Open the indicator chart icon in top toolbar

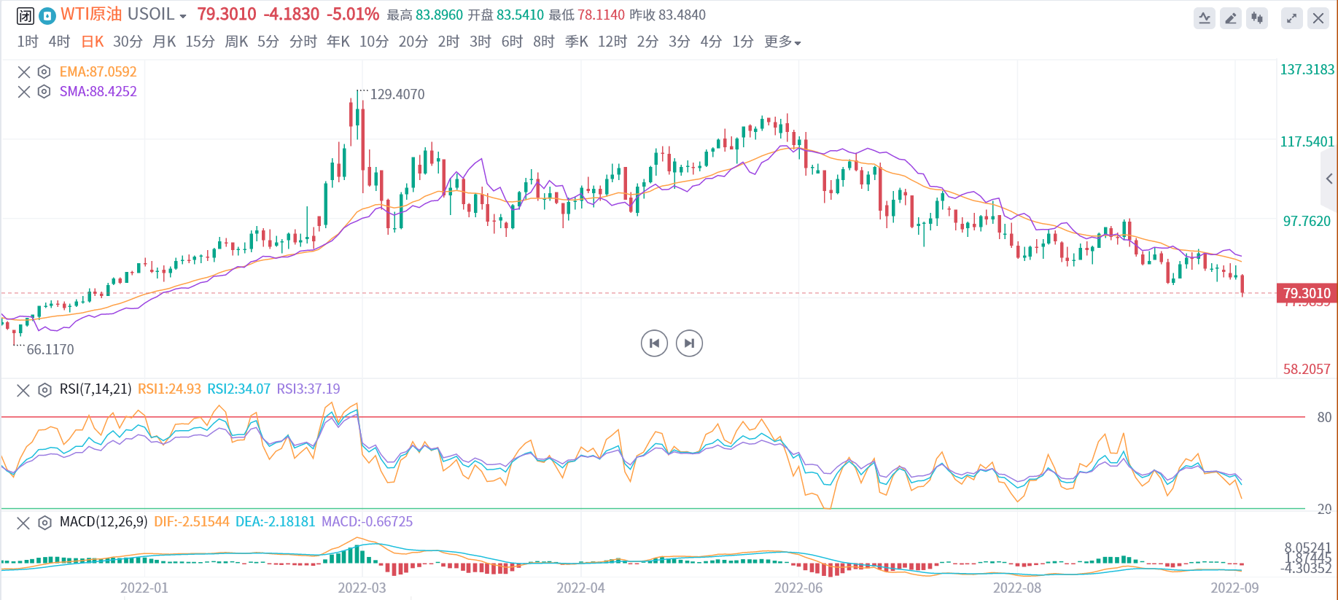coord(1205,18)
